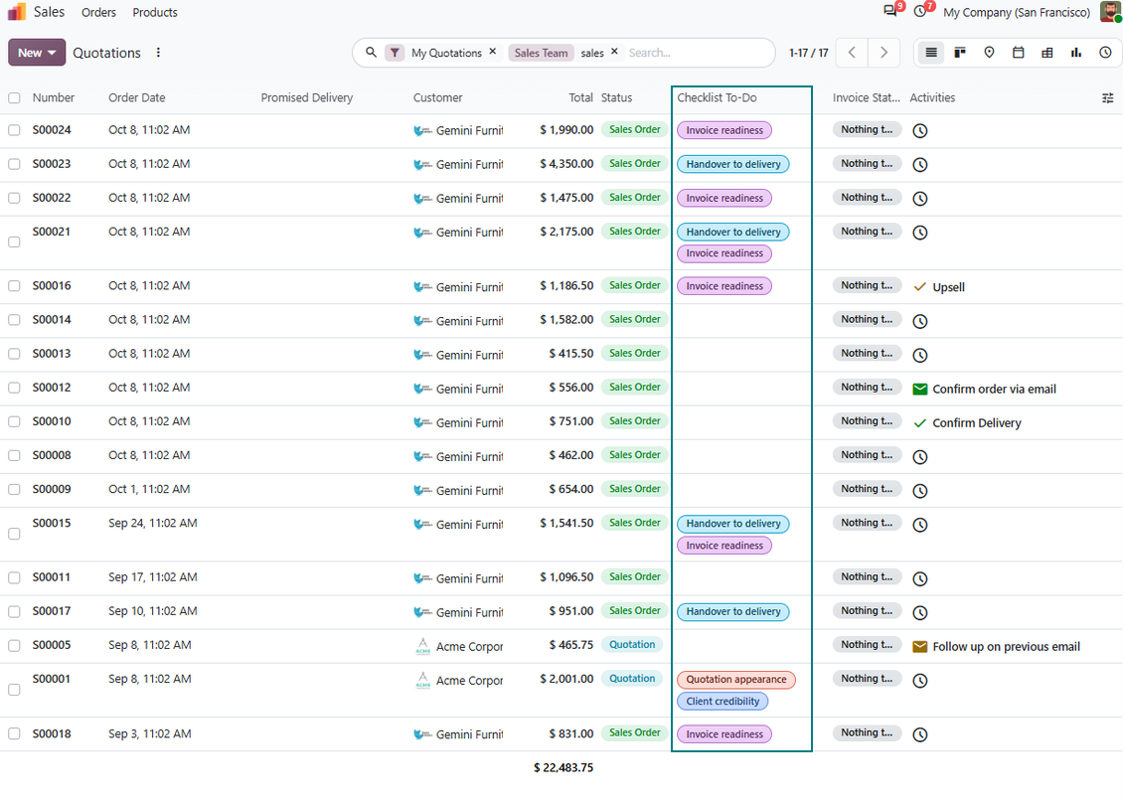Switch to activity view

pos(1106,53)
